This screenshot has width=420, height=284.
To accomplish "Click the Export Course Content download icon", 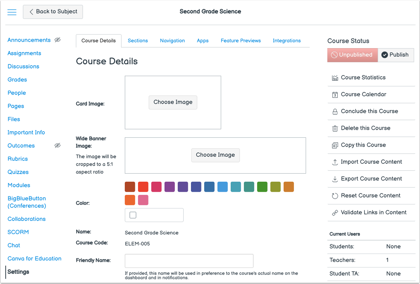I will click(335, 179).
